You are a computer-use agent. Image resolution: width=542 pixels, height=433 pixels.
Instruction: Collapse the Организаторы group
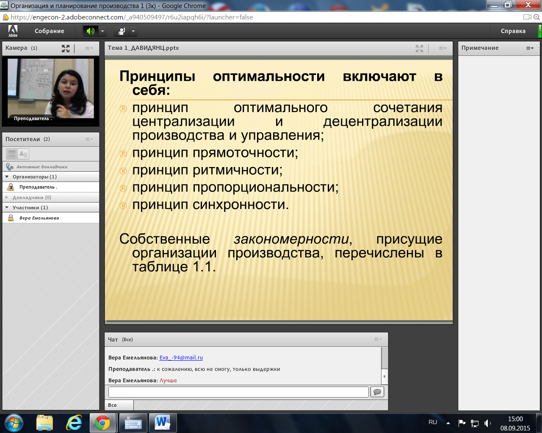pyautogui.click(x=7, y=177)
